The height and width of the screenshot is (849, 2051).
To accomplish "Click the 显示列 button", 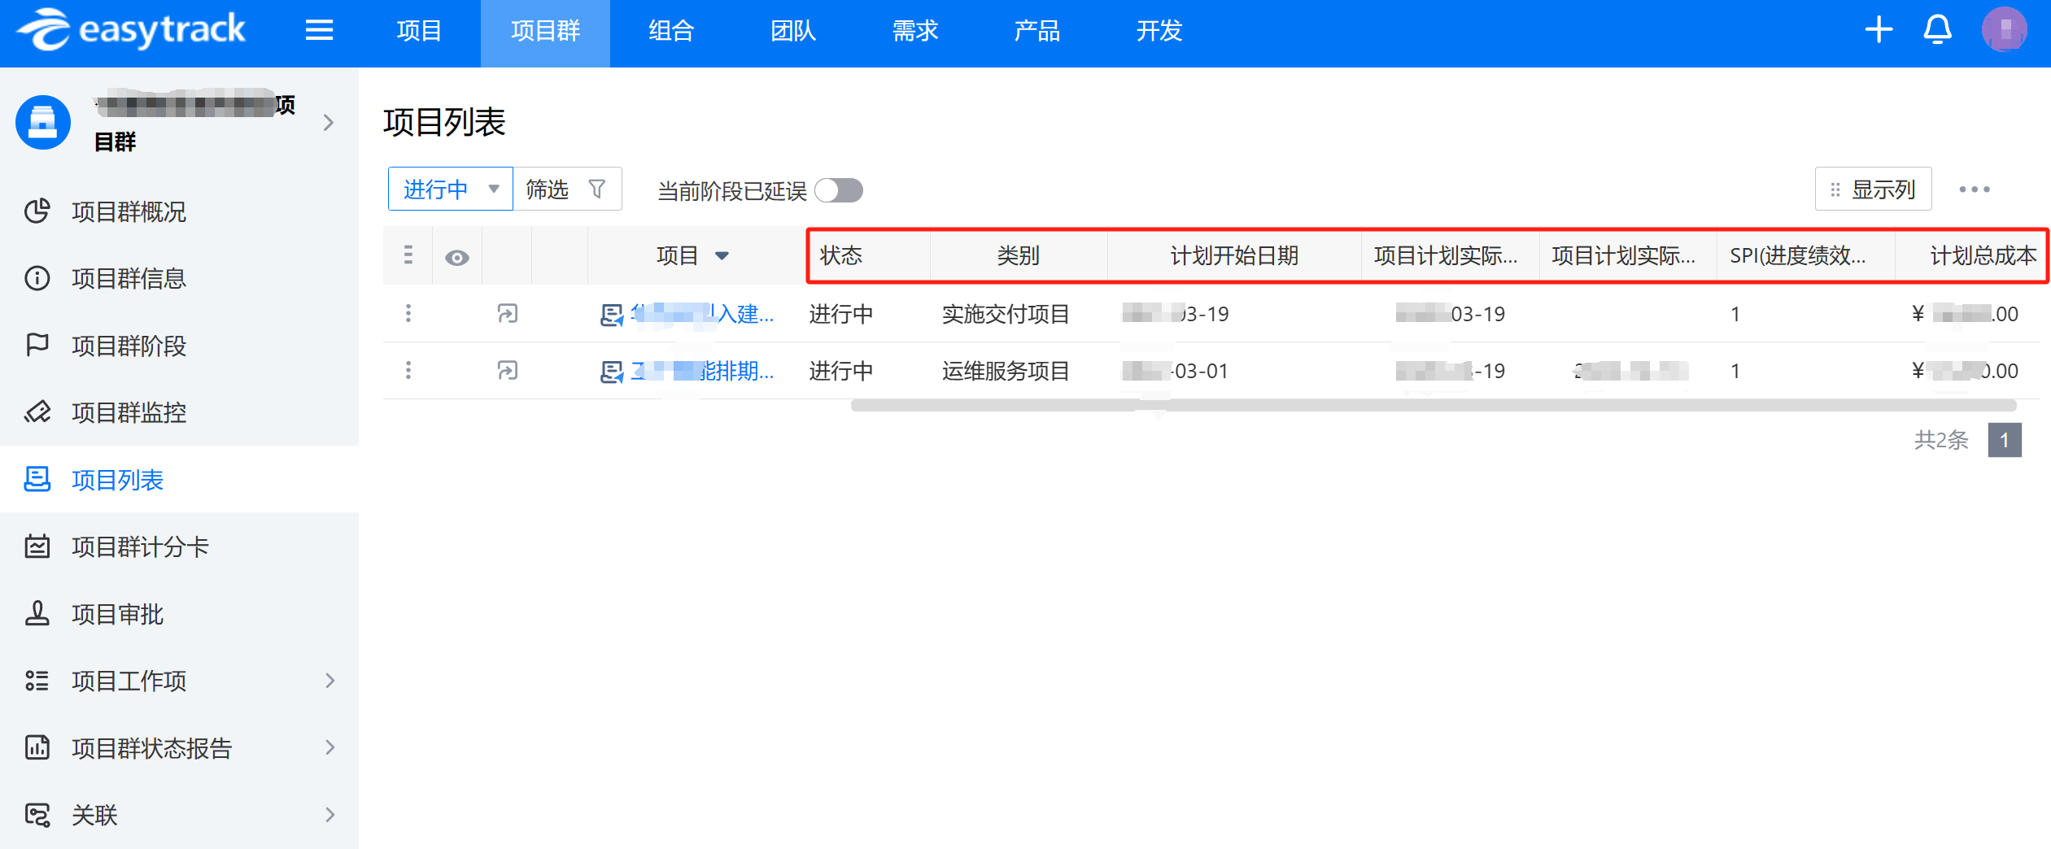I will tap(1873, 189).
